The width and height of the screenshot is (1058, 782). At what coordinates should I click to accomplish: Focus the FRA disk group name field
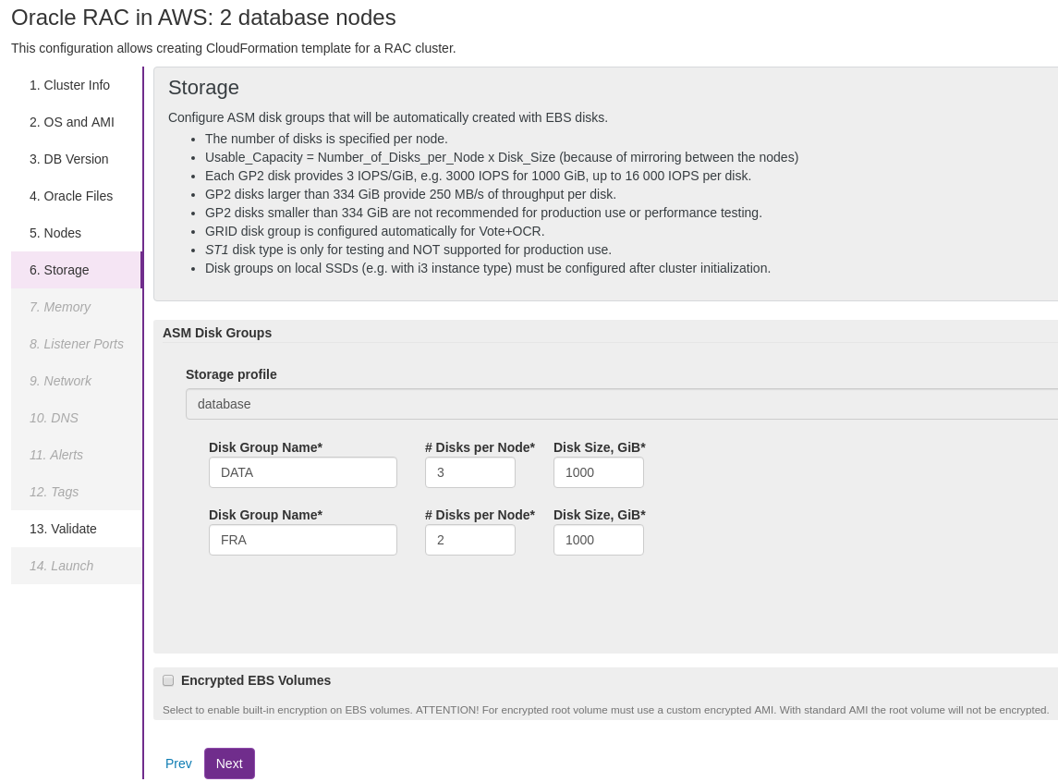coord(303,540)
